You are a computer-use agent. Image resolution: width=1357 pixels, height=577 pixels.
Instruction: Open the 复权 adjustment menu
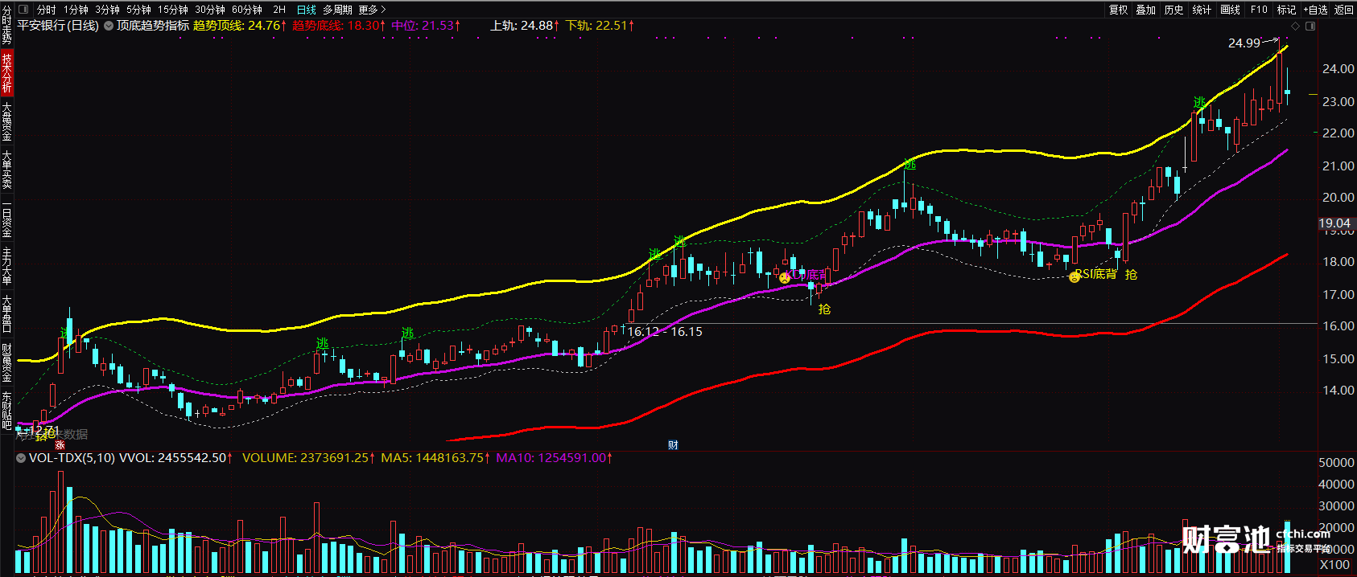pyautogui.click(x=1118, y=10)
